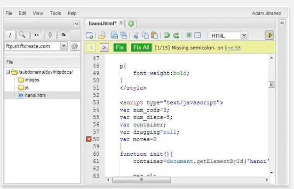Add a new tab with green plus
This screenshot has height=189, width=294.
click(131, 23)
